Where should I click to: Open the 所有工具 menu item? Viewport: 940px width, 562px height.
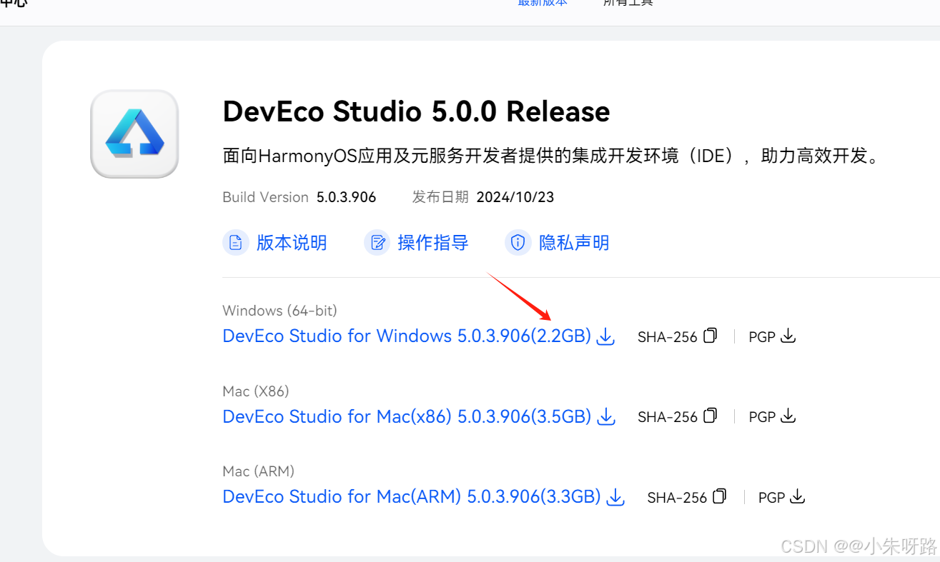[x=627, y=3]
